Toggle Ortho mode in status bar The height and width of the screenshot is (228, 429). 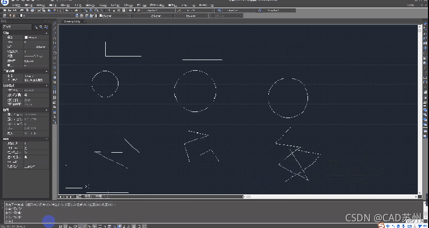(x=70, y=226)
